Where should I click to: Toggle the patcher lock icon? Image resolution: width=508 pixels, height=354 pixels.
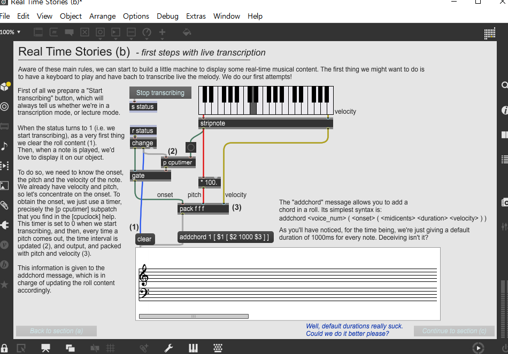(x=4, y=348)
